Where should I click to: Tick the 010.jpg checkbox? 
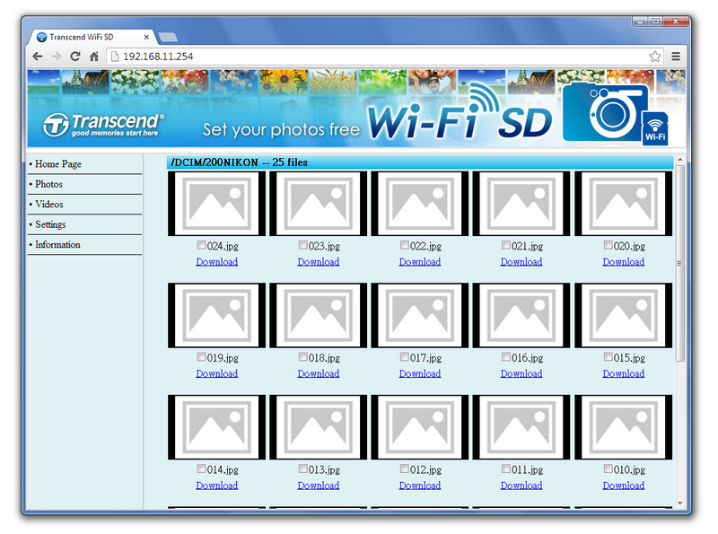pos(609,468)
